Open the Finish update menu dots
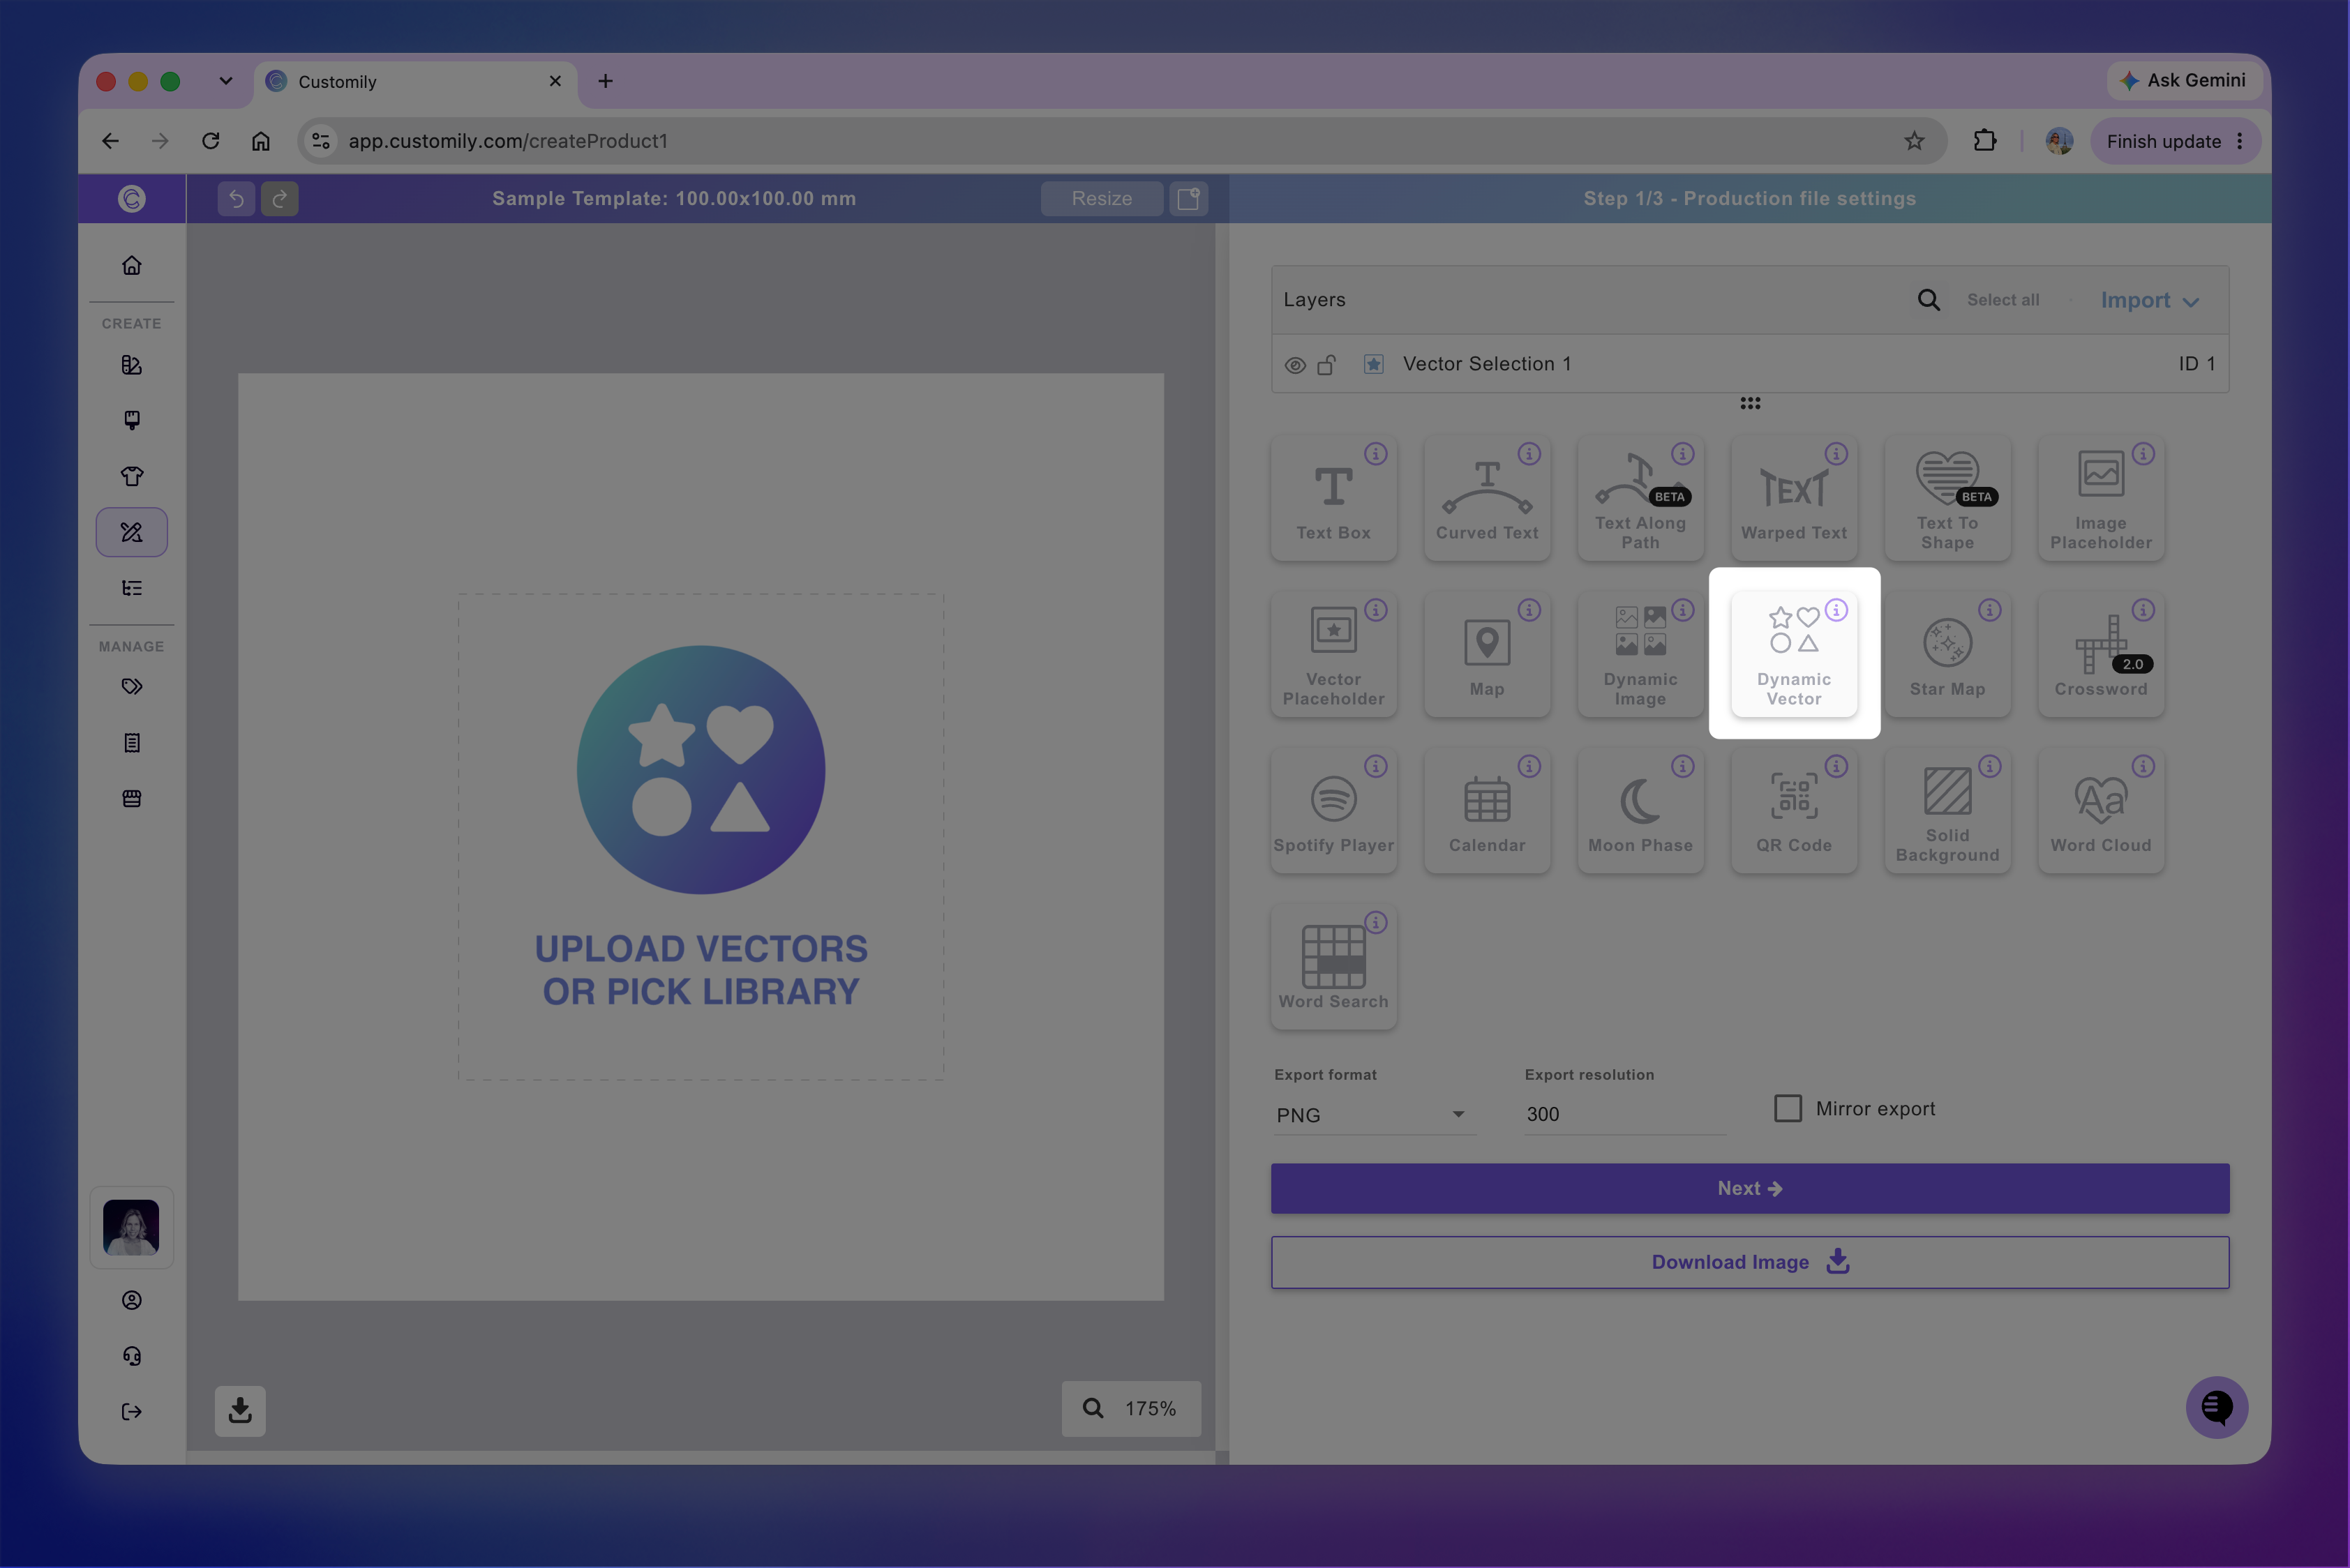This screenshot has width=2350, height=1568. 2239,141
